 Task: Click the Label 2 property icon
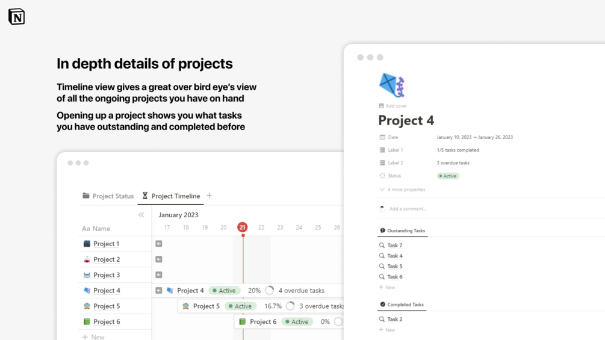(382, 162)
